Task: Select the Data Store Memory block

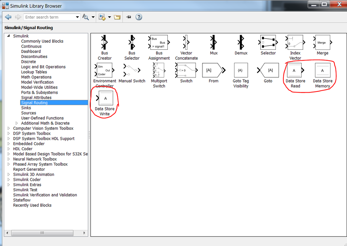Action: click(x=322, y=70)
